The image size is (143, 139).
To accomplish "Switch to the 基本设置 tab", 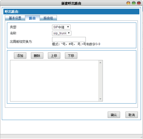I will point(15,18).
